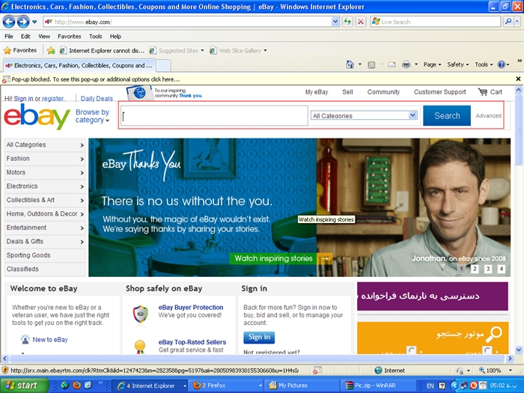The height and width of the screenshot is (393, 524).
Task: Open the File menu
Action: tap(9, 37)
